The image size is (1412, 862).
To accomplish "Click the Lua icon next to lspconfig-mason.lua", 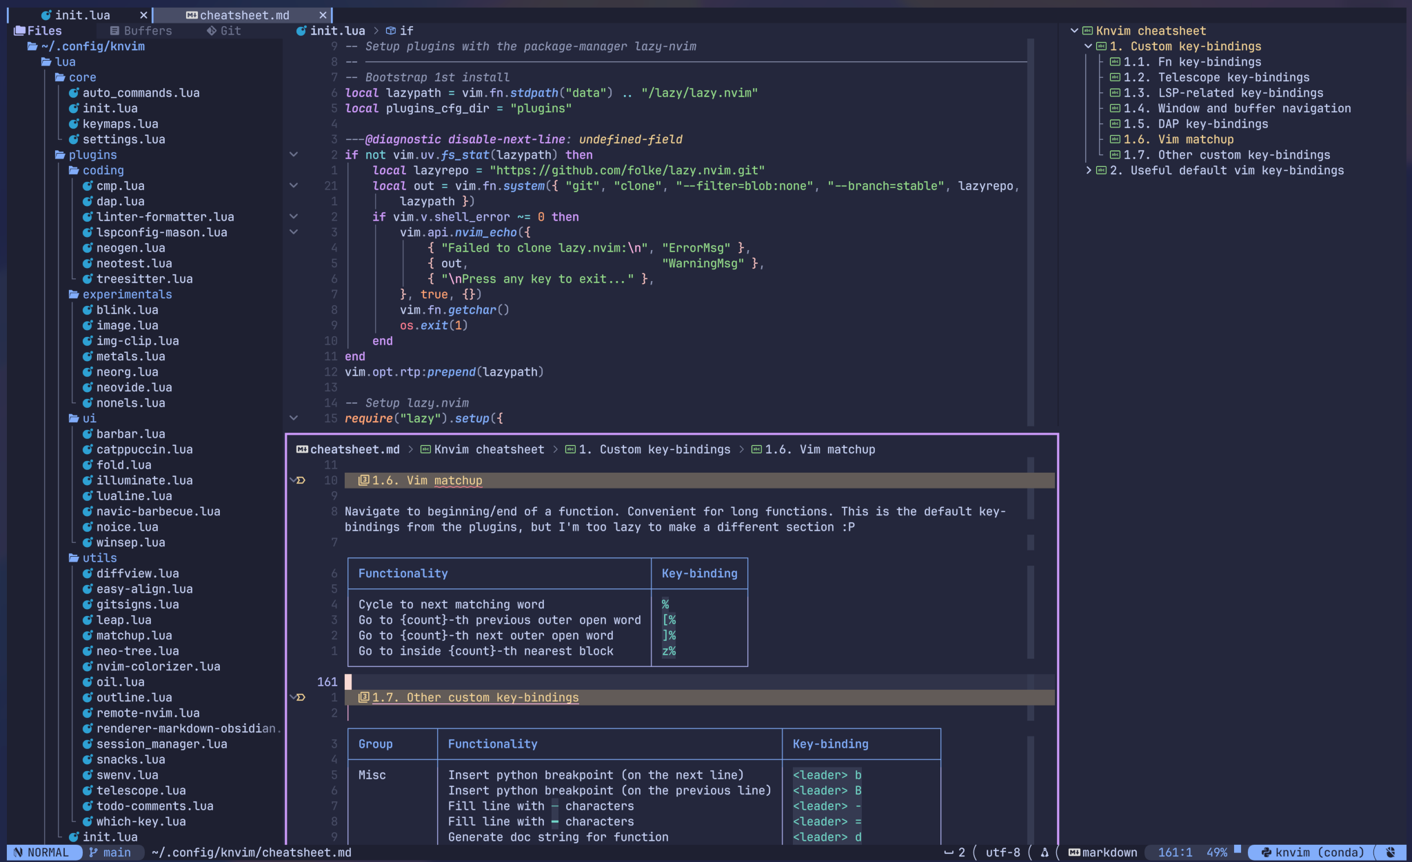I will point(88,232).
